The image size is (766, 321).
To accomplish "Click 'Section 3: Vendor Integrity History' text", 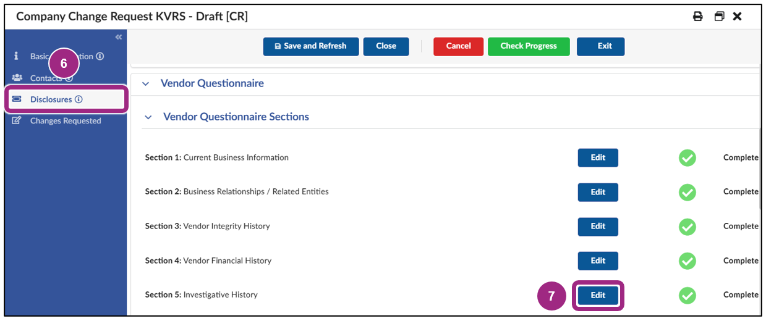I will click(208, 226).
